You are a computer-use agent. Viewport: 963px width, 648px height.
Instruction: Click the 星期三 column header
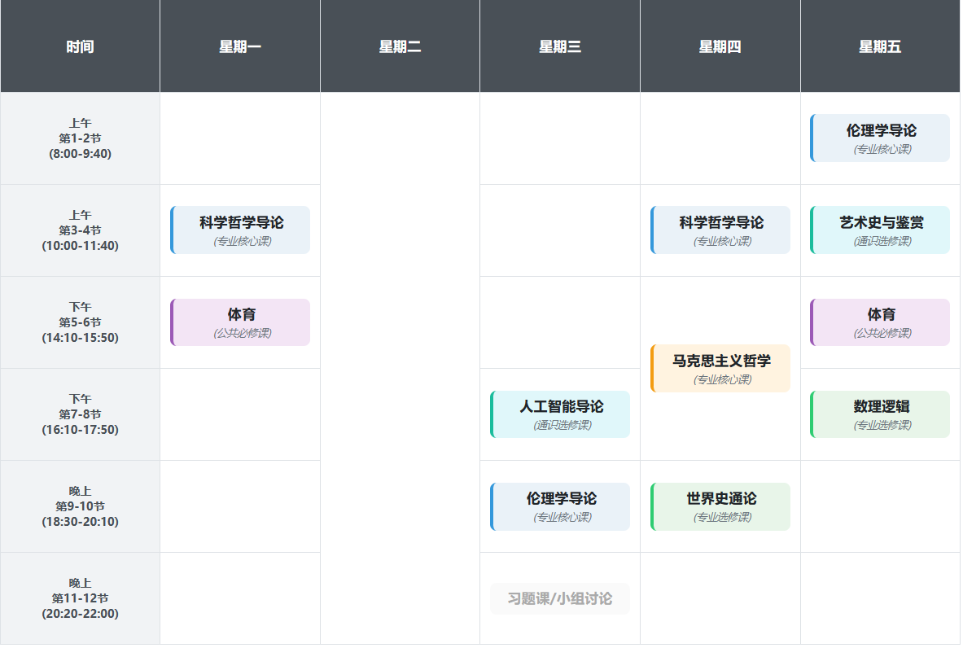tap(560, 46)
